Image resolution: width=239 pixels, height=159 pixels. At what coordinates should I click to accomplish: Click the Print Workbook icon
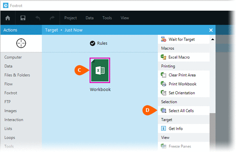164,84
